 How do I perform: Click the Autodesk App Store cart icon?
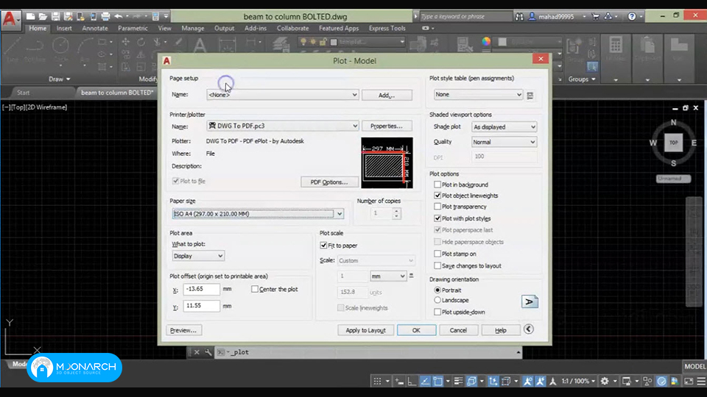[x=596, y=17]
